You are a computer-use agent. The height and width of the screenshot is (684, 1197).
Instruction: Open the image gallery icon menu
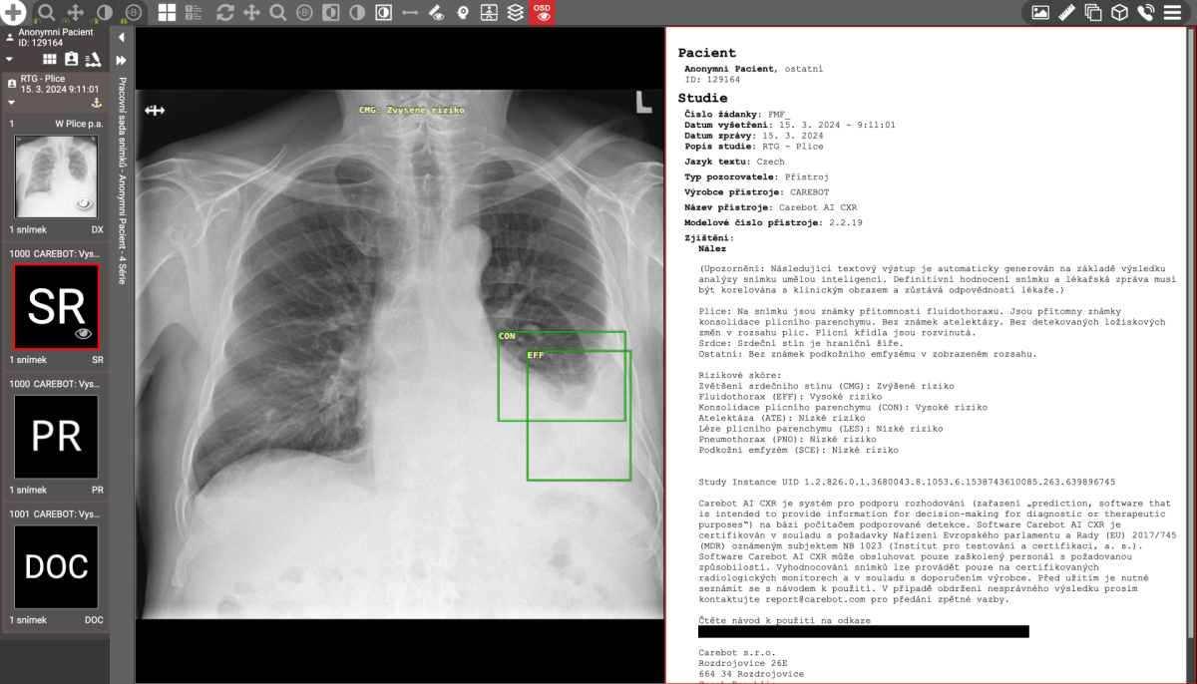tap(1040, 13)
